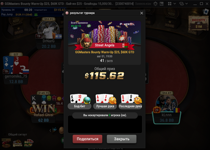
Task: Expand the emoji panel left chevron
Action: click(50, 130)
